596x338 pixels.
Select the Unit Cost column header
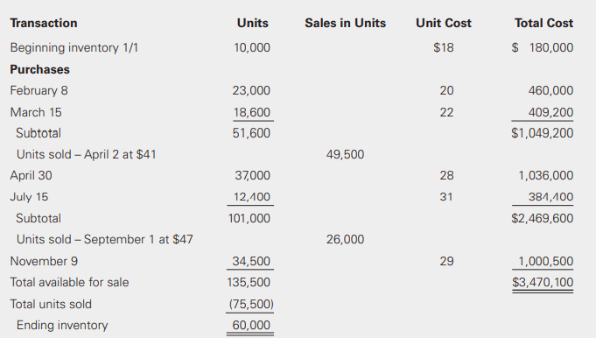pos(444,23)
